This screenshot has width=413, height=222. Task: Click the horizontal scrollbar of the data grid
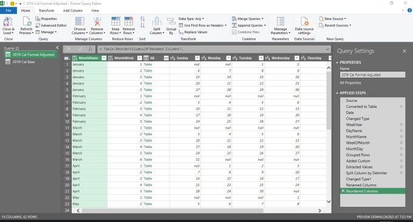(172, 210)
